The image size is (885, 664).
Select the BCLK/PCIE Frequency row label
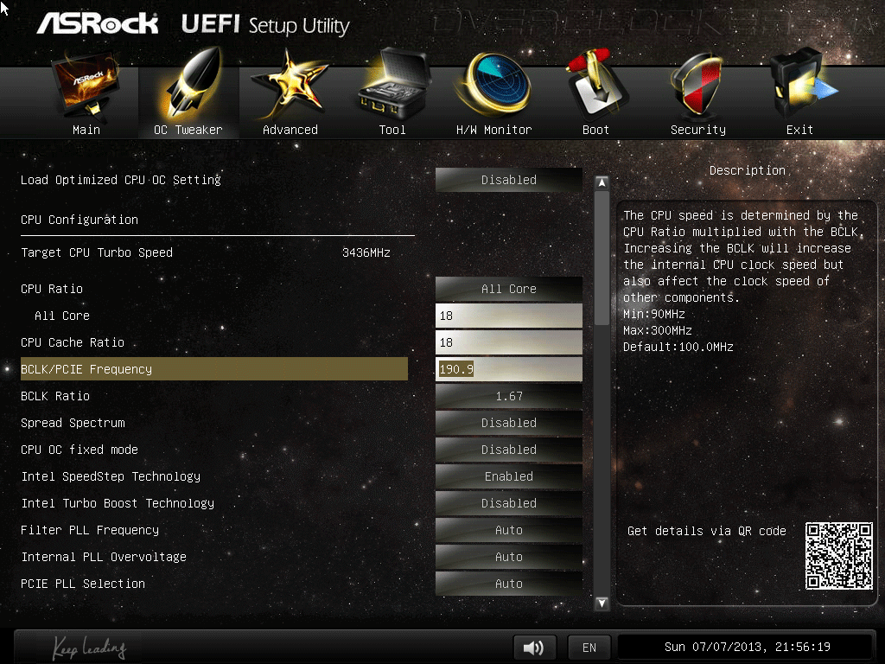click(86, 369)
